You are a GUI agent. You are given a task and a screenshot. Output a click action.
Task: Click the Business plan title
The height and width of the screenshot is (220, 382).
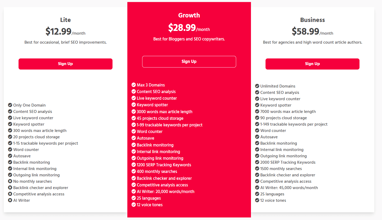coord(312,20)
